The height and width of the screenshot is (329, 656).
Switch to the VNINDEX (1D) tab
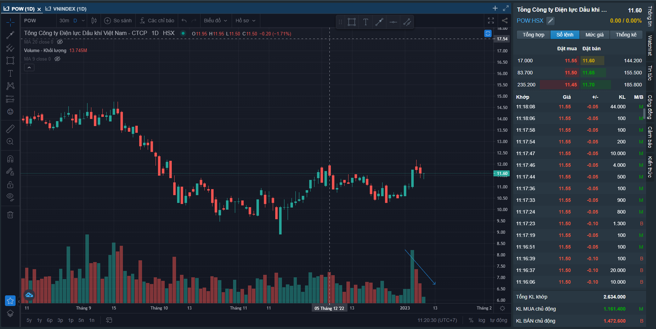[66, 9]
